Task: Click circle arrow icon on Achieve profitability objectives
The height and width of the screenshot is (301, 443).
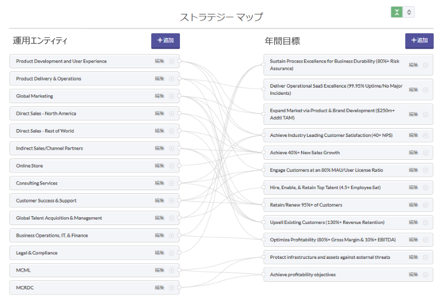Action: click(425, 275)
